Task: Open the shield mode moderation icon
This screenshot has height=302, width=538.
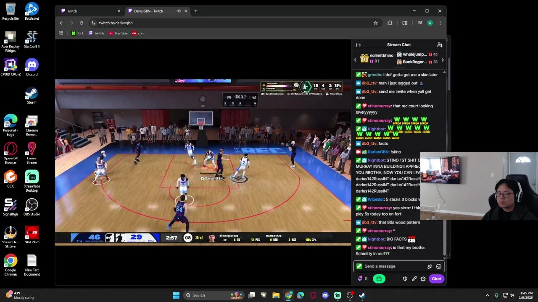Action: click(x=405, y=279)
